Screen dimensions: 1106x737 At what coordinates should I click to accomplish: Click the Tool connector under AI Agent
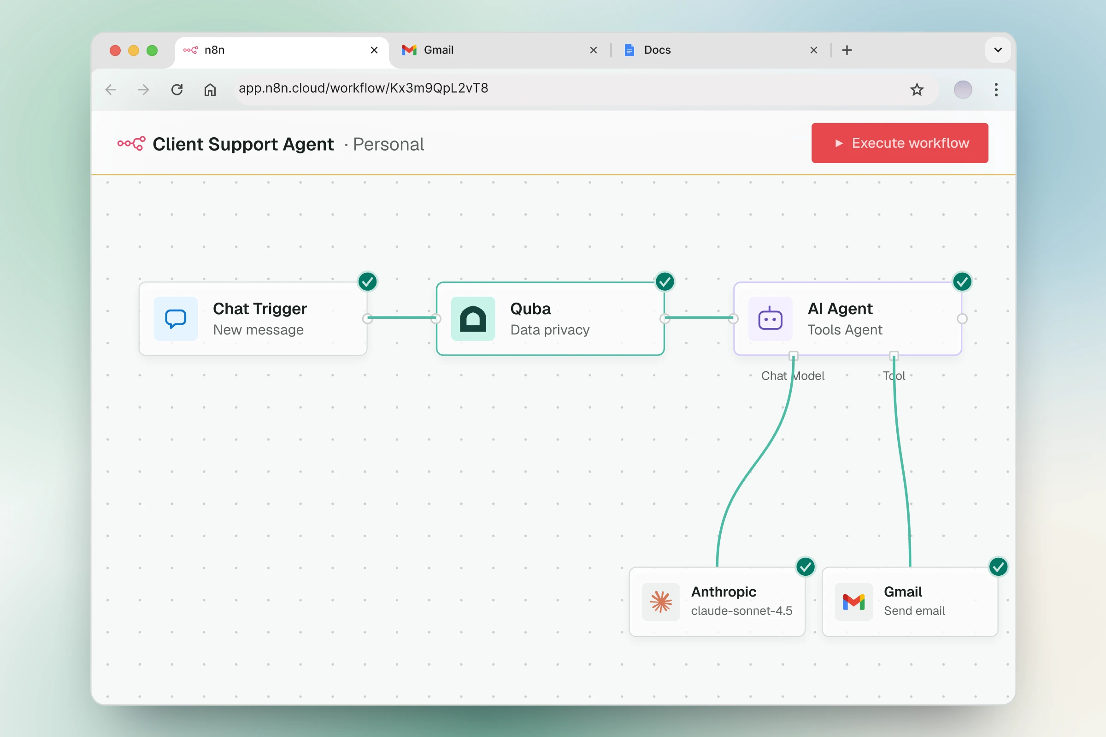click(x=894, y=355)
